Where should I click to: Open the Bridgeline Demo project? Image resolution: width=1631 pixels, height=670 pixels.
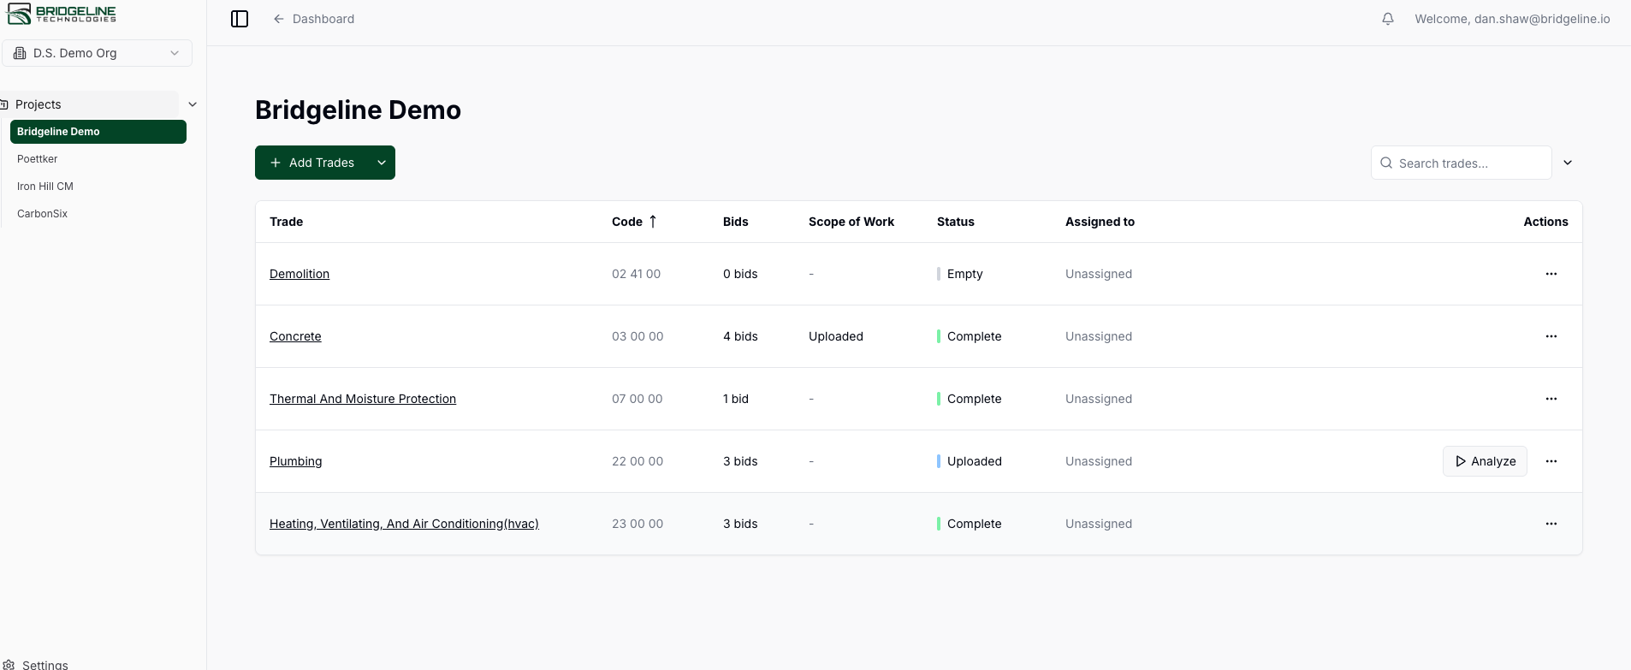coord(98,132)
